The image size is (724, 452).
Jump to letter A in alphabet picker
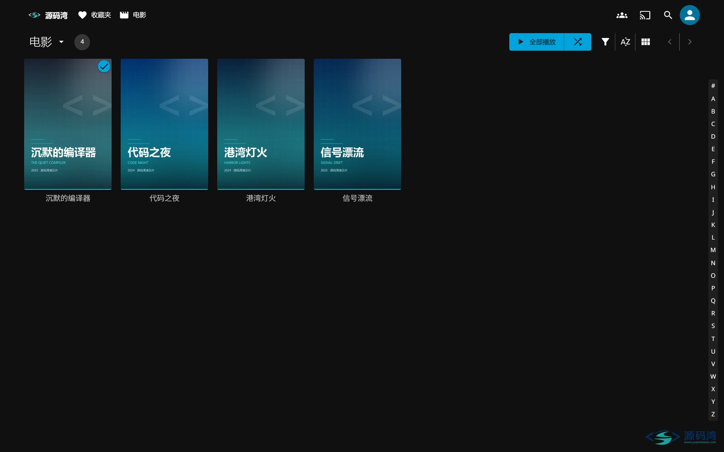click(x=713, y=99)
